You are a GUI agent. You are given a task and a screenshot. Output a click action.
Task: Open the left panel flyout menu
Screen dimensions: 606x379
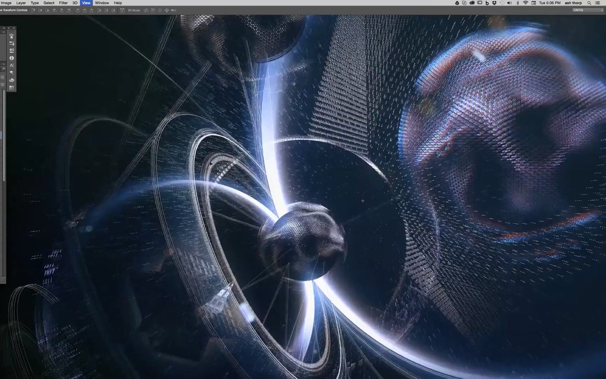(3, 32)
